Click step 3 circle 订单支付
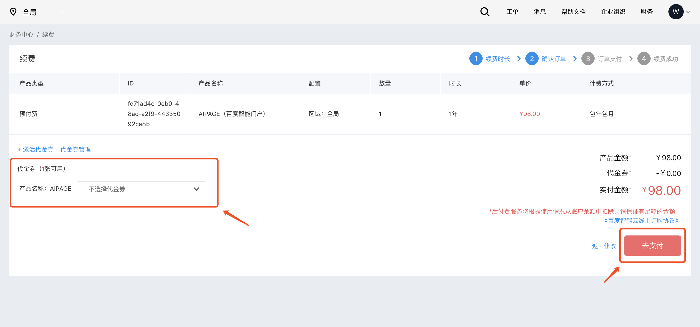 pyautogui.click(x=587, y=59)
